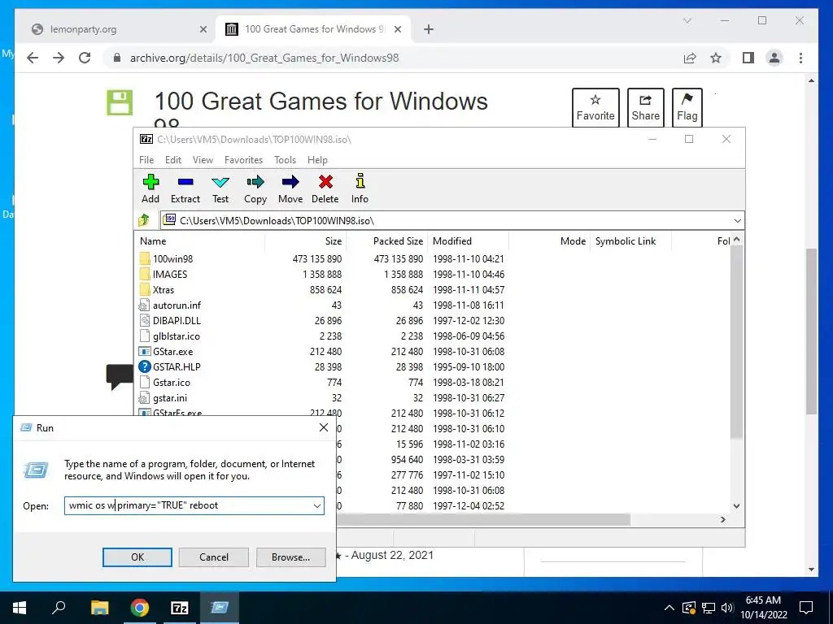Screen dimensions: 833x624
Task: Open the Edit menu in 7-Zip
Action: click(173, 160)
